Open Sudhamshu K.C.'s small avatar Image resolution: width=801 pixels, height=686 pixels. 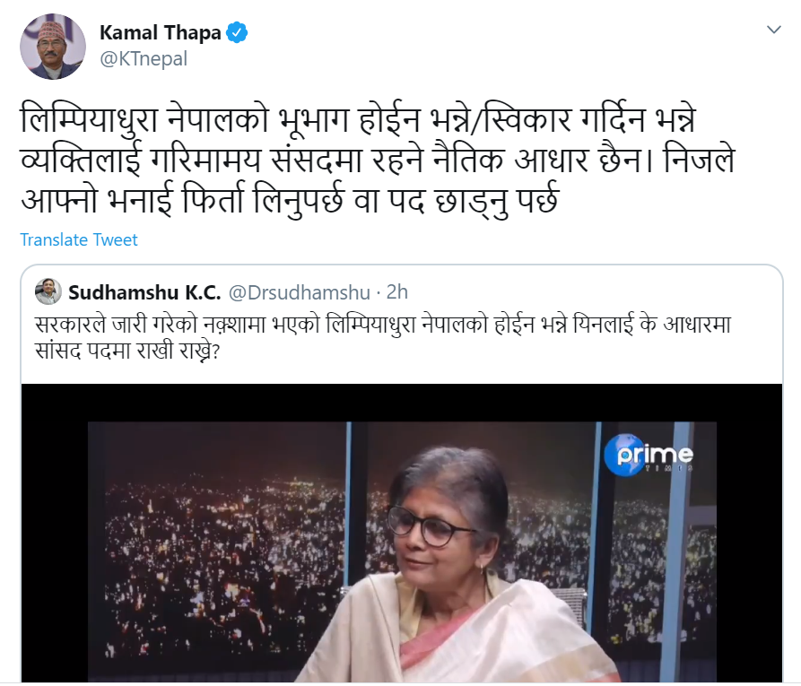tap(48, 292)
